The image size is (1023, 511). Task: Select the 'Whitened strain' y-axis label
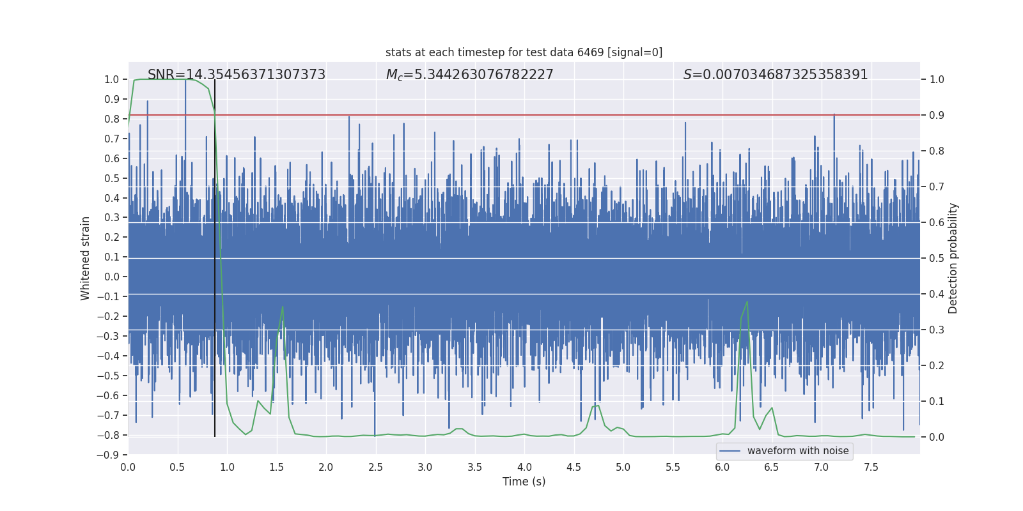point(85,258)
